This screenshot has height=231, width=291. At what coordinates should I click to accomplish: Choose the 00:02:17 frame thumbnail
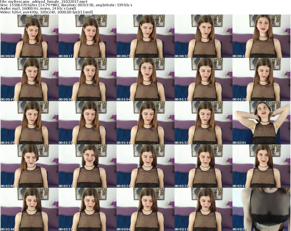(88, 166)
